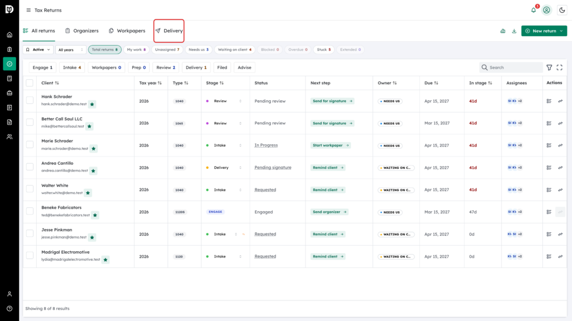Click the transfer arrows for Madrigal Electromotive
The width and height of the screenshot is (572, 321).
pos(560,256)
